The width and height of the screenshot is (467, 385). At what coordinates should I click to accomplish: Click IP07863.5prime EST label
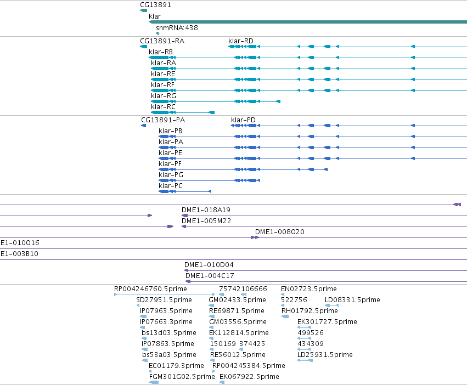point(168,344)
